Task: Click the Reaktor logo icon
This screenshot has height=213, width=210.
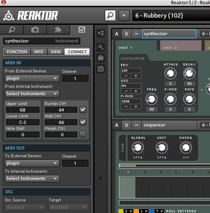Action: point(9,15)
